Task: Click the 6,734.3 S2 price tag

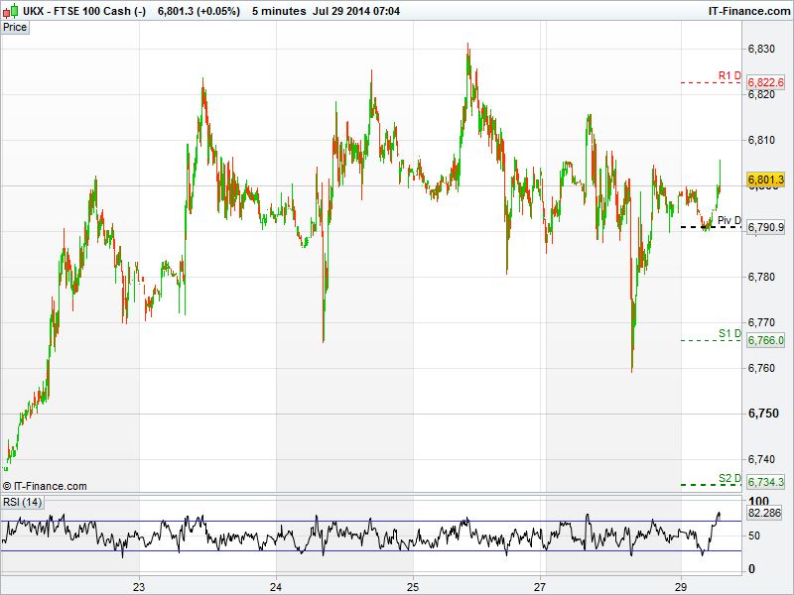Action: [x=765, y=483]
